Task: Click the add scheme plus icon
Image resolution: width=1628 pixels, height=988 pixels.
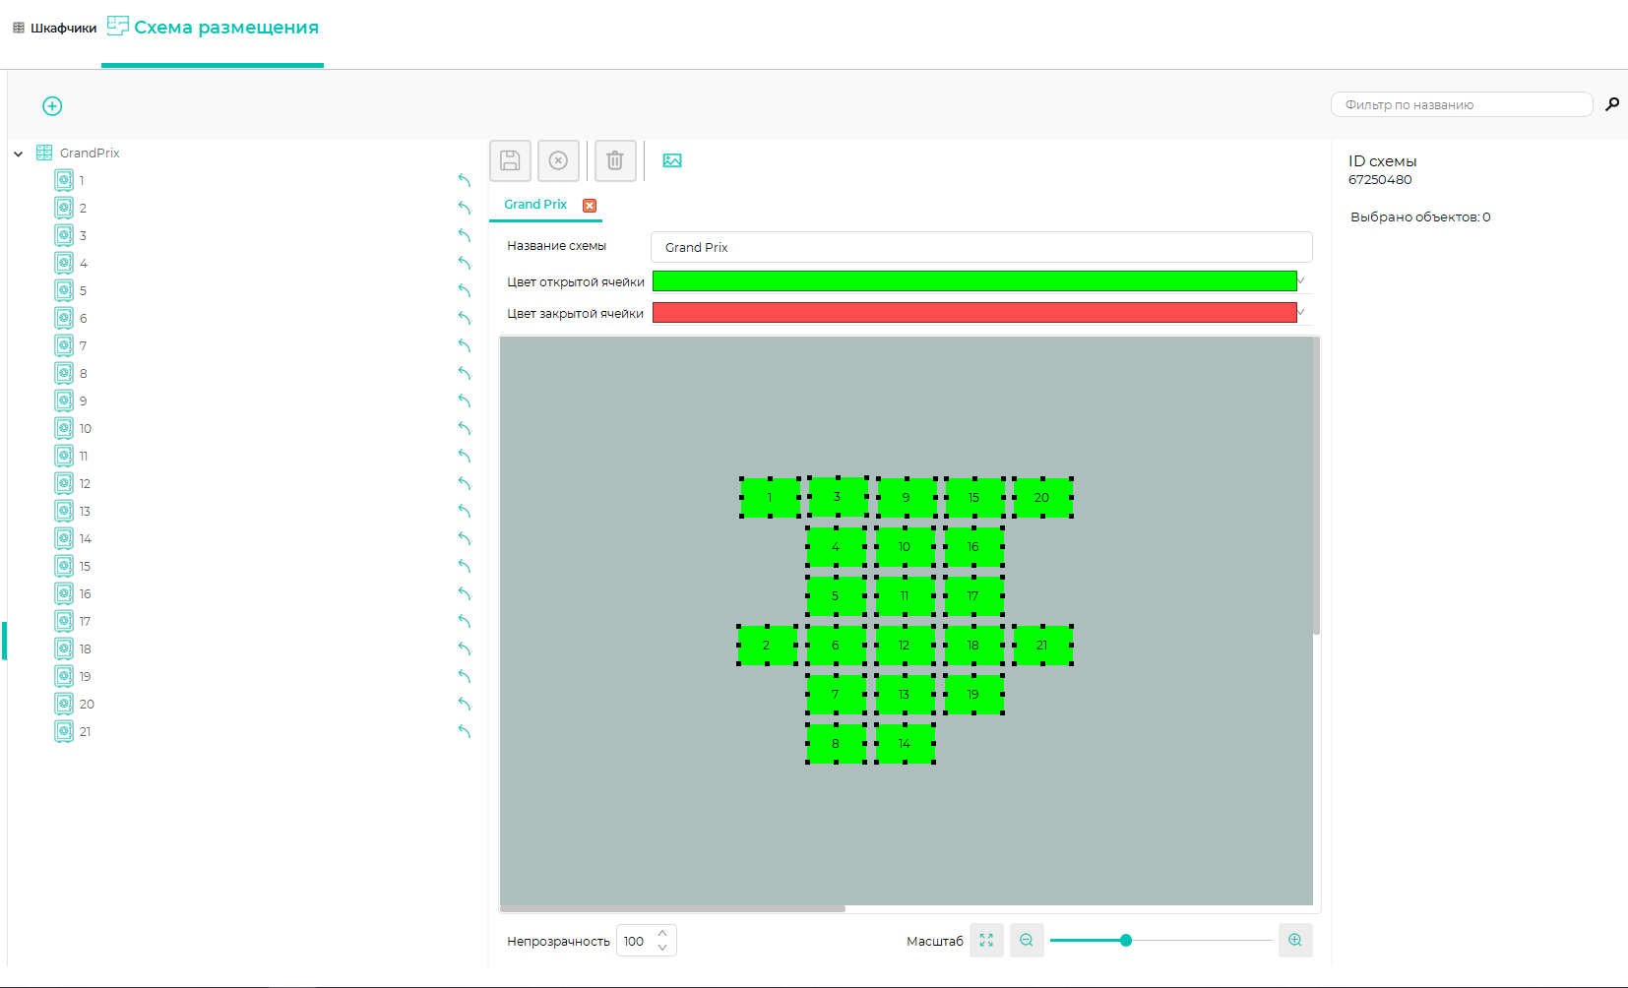Action: click(52, 106)
